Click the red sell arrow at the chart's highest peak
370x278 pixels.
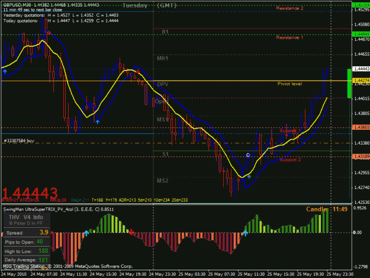point(49,33)
